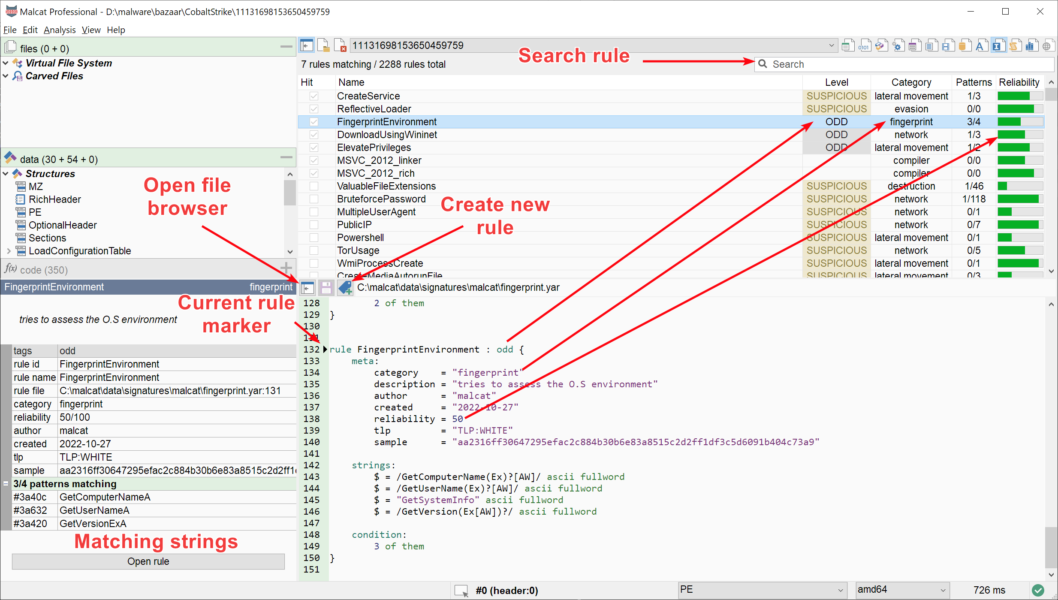Open the File menu
This screenshot has width=1058, height=600.
[x=10, y=30]
